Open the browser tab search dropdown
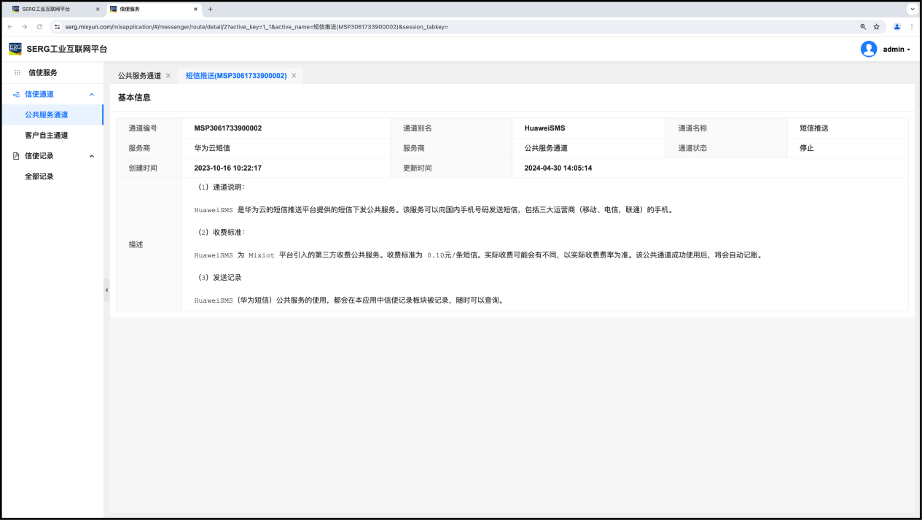This screenshot has height=520, width=922. click(x=912, y=9)
